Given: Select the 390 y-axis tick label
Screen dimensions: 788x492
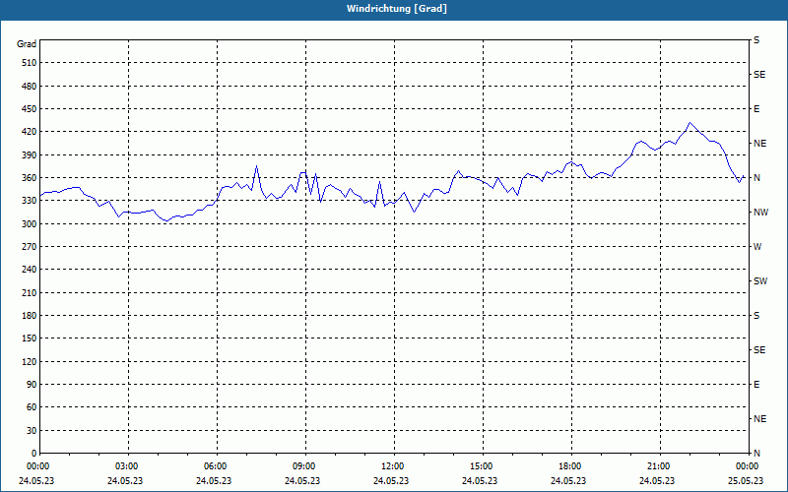Looking at the screenshot, I should click(x=30, y=155).
